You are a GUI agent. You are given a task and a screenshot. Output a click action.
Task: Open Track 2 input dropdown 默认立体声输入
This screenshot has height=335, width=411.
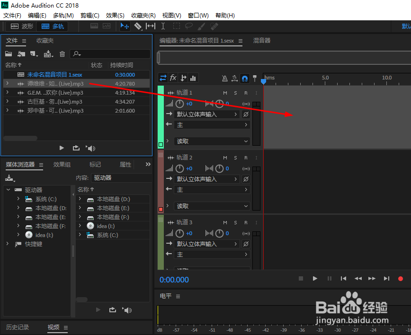tap(206, 179)
